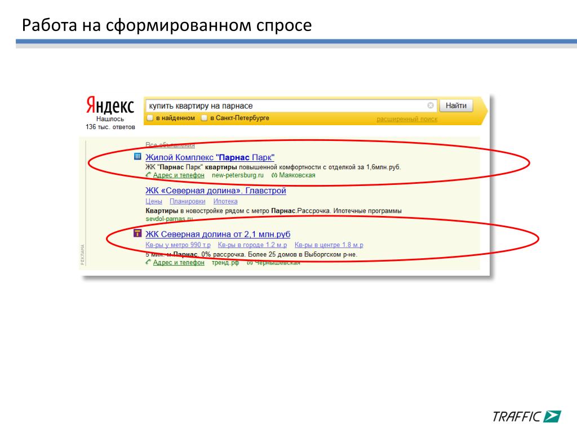
Task: Open the Планировки sitelink
Action: click(187, 201)
